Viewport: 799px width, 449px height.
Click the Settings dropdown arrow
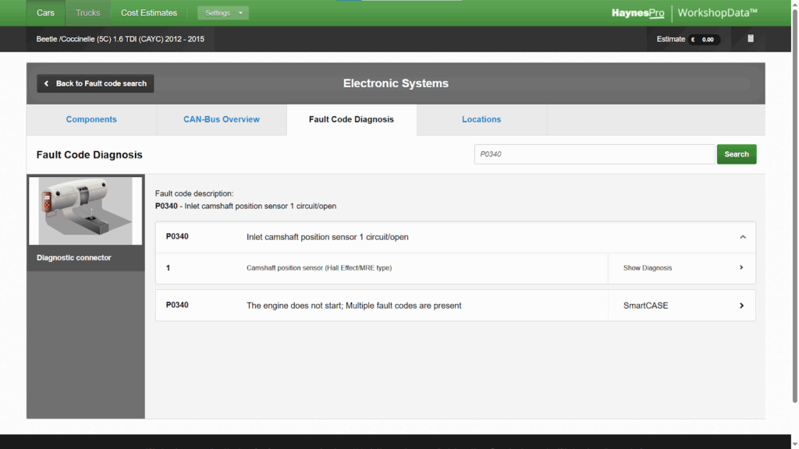[239, 13]
